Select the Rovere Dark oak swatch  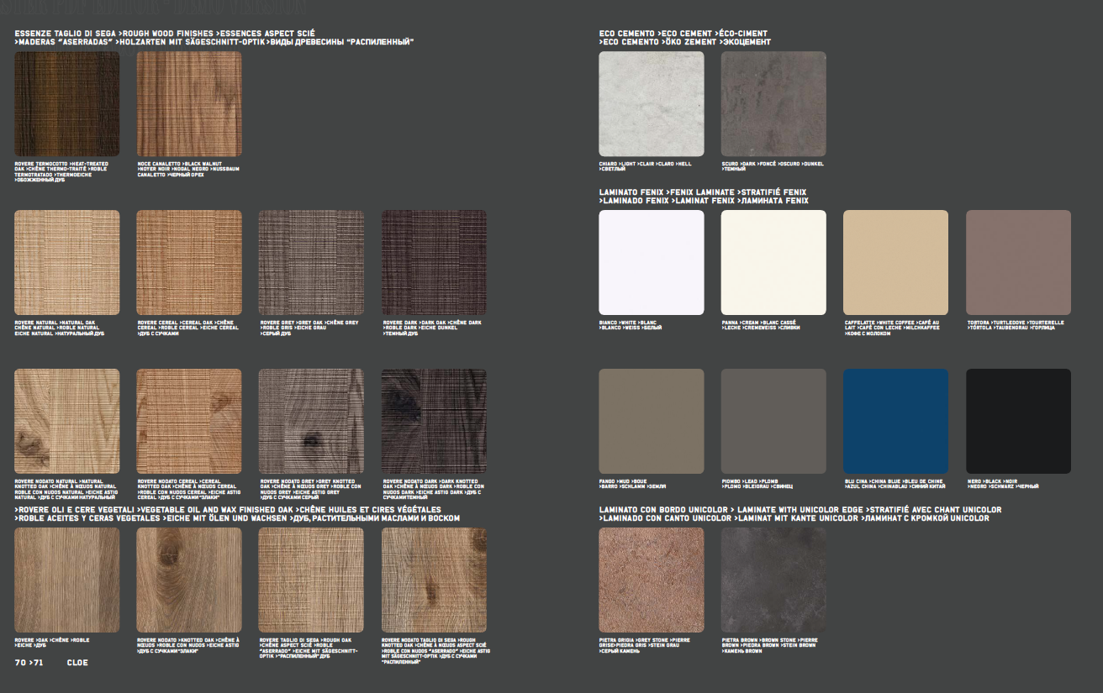(434, 262)
